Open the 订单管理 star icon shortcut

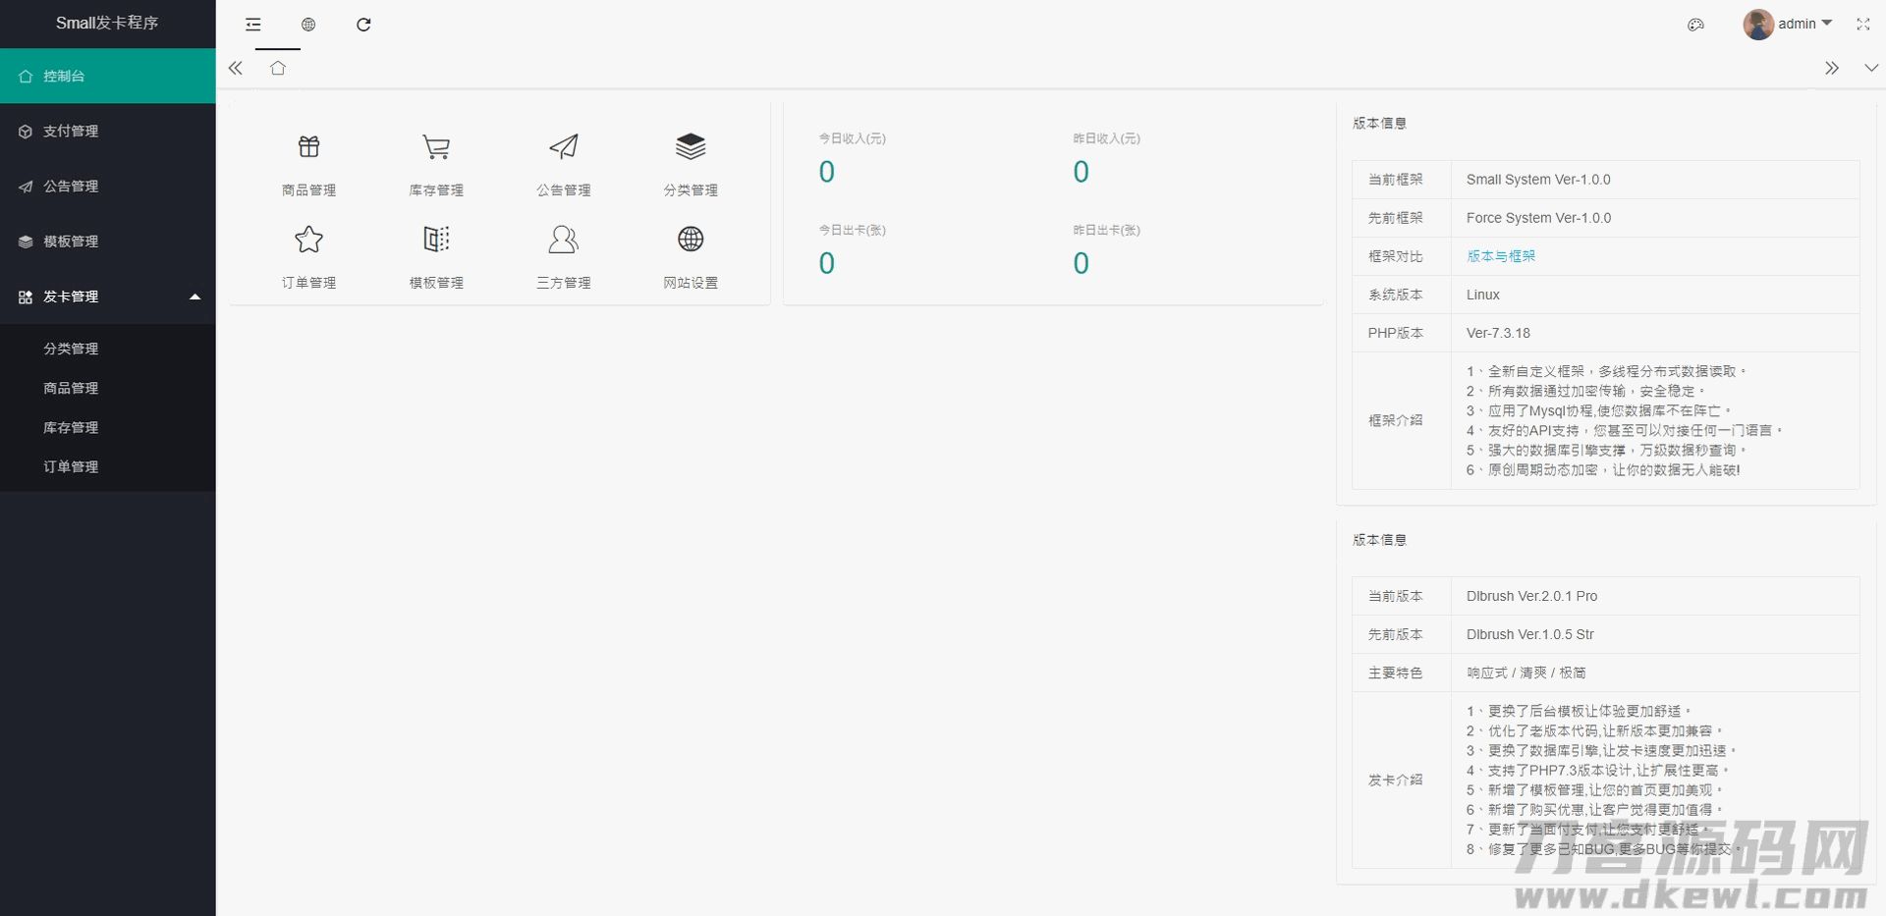point(308,240)
